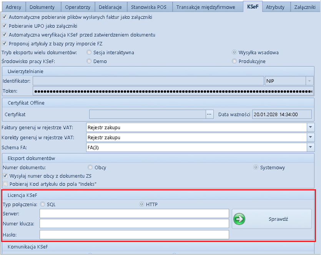This screenshot has width=321, height=255.
Task: Click the Faktury Rejestr zakupu value
Action: point(104,127)
